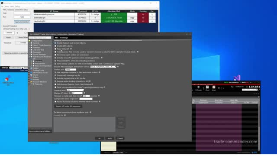The image size is (277, 156).
Task: Click info icon after Allow connections from localhost
Action: click(90, 112)
